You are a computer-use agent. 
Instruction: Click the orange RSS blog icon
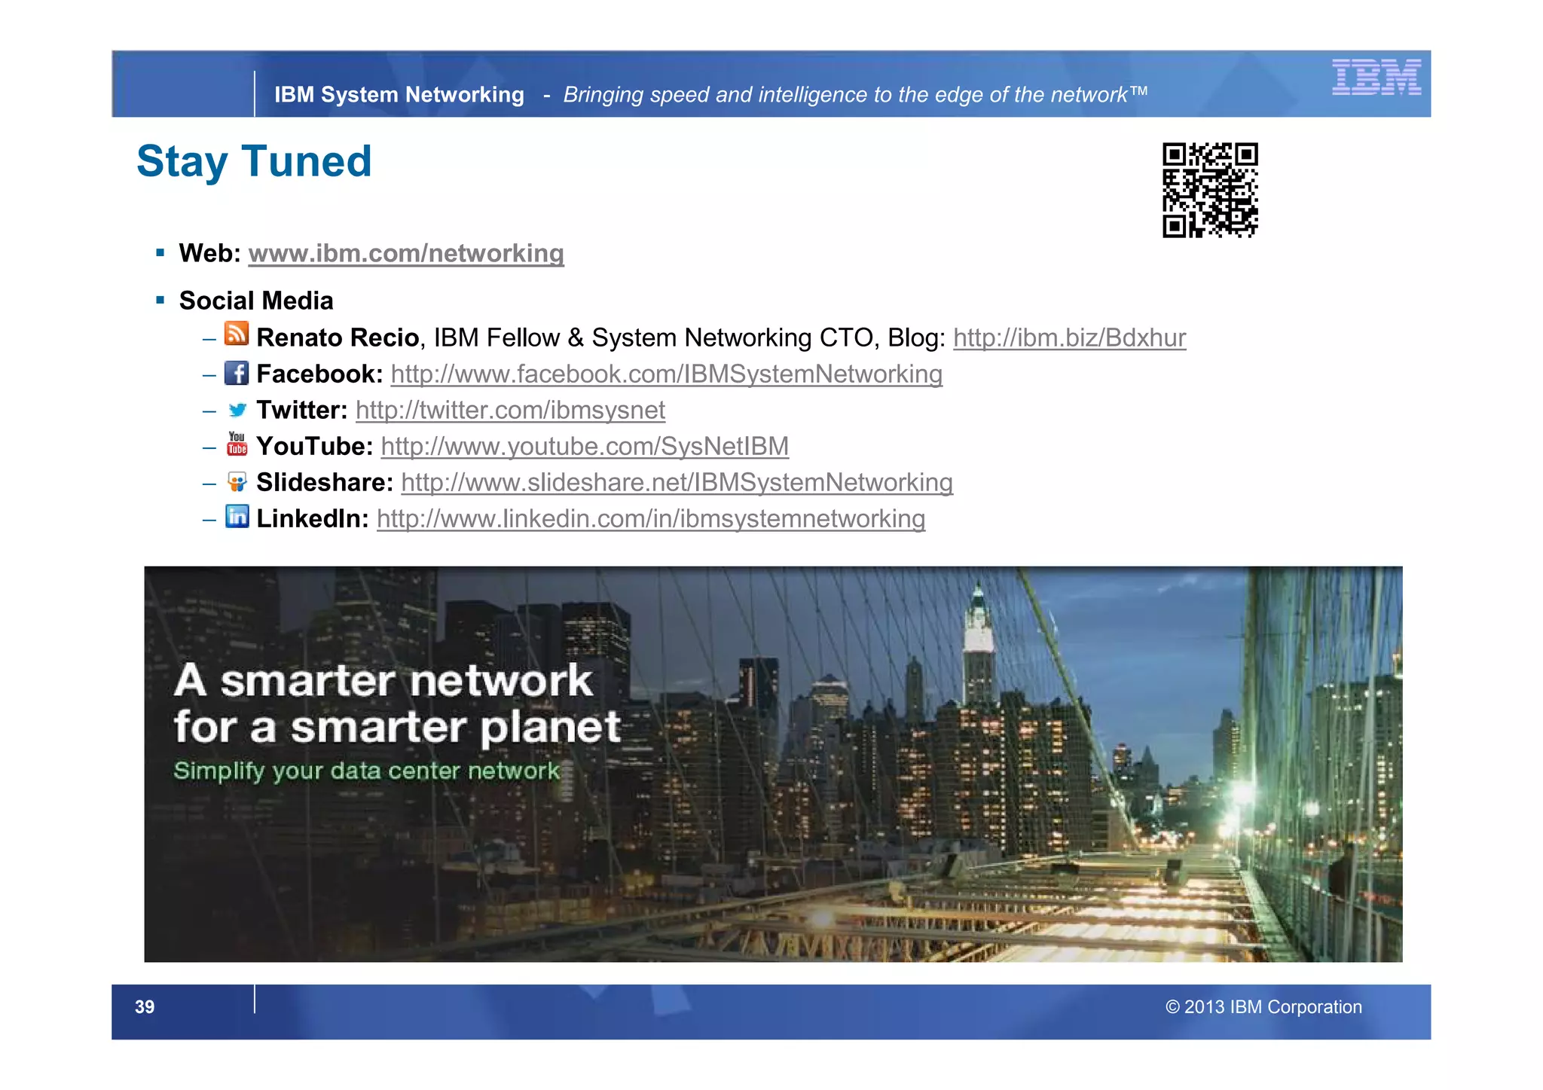click(237, 334)
